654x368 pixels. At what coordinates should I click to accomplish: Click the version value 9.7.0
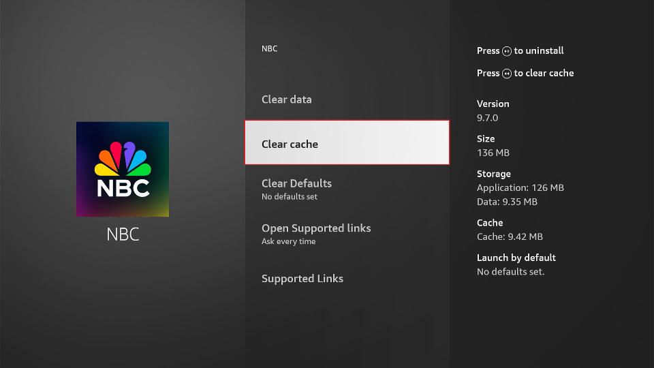(x=487, y=118)
